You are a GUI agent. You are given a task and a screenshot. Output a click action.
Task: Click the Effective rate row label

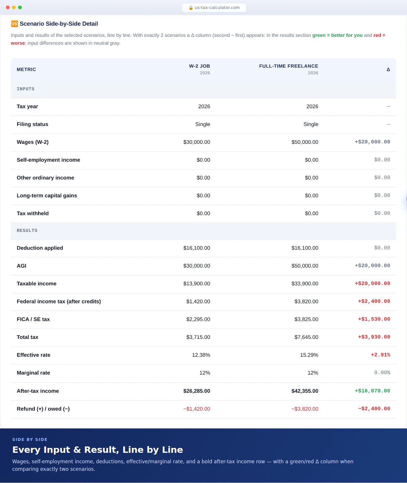tap(33, 355)
